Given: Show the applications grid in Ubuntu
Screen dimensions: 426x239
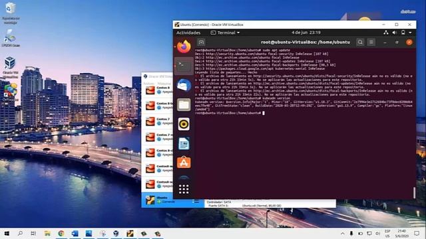Looking at the screenshot, I should pos(184,189).
